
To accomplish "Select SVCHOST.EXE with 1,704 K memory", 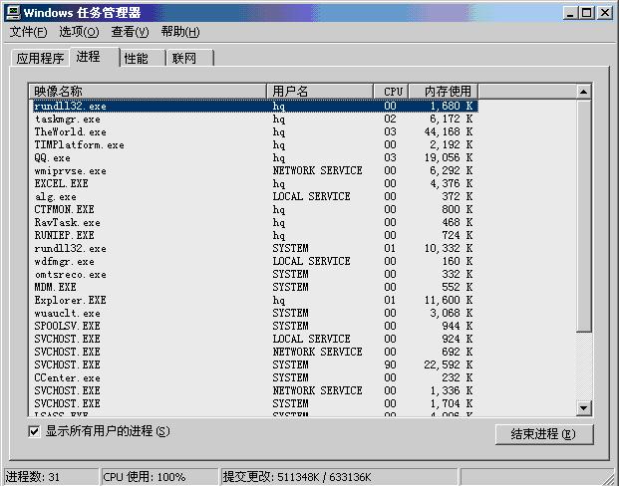I will point(254,404).
